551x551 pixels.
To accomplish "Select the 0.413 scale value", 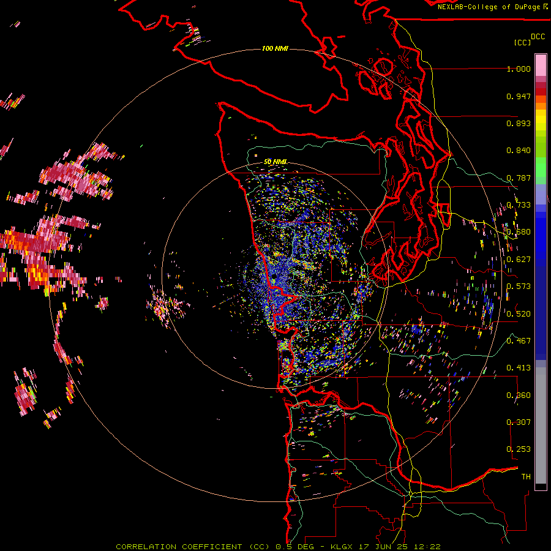I will click(519, 368).
